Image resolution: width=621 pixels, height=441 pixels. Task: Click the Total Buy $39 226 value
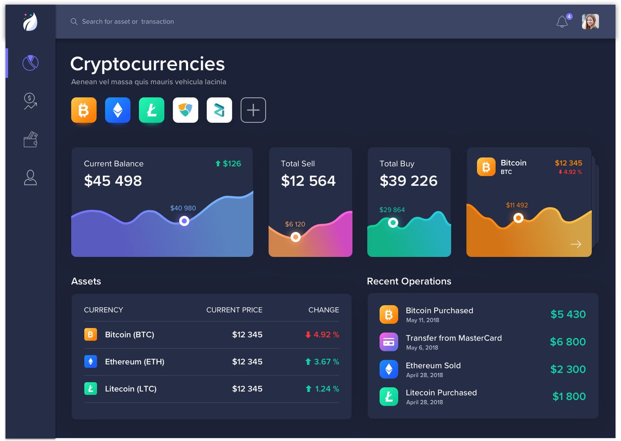[x=409, y=181]
